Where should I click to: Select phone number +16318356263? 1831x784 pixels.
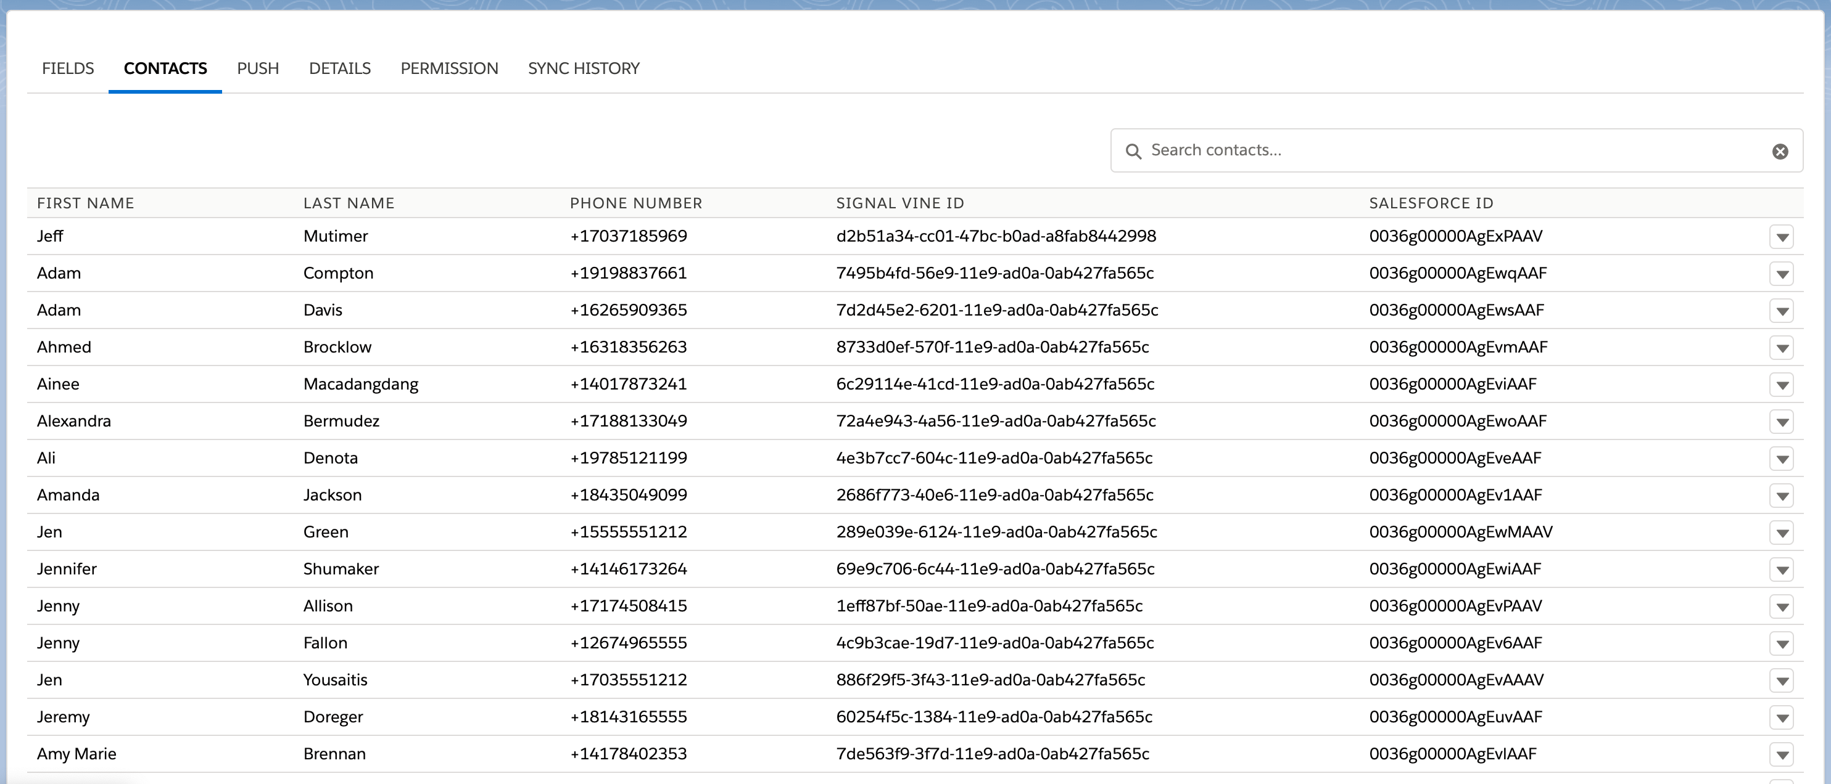click(629, 346)
